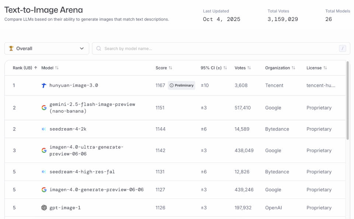Open the Overall category dropdown
This screenshot has height=219, width=354.
click(x=47, y=48)
